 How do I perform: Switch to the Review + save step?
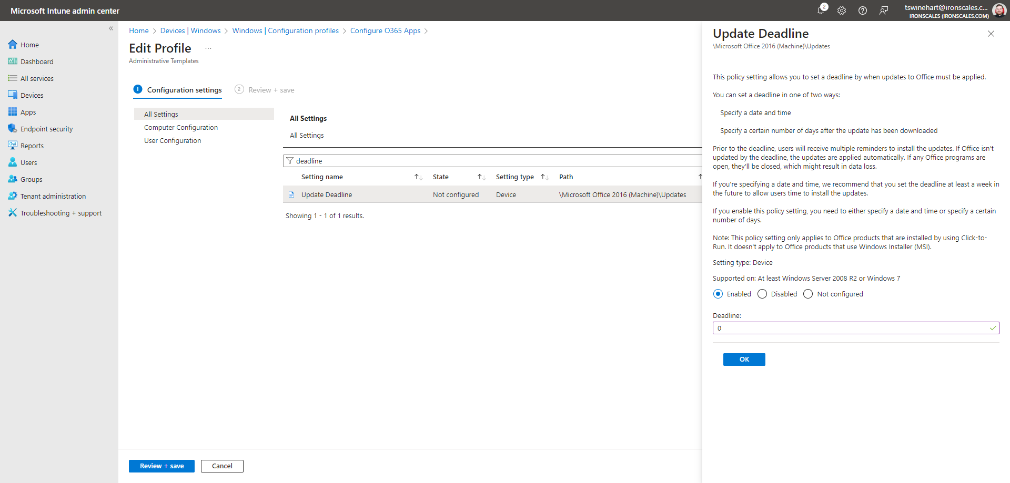click(x=271, y=90)
